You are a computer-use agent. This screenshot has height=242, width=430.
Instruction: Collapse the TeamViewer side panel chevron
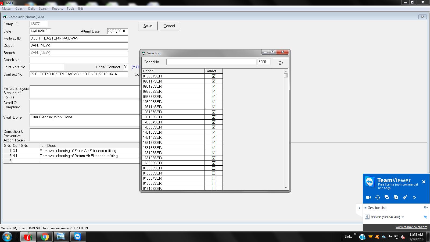[359, 208]
